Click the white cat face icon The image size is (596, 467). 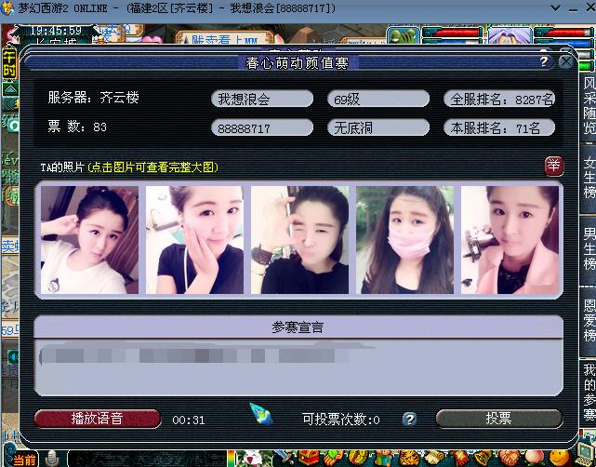coord(252,458)
